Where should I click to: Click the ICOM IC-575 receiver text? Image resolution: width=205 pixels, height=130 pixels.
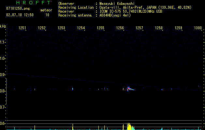pos(131,11)
